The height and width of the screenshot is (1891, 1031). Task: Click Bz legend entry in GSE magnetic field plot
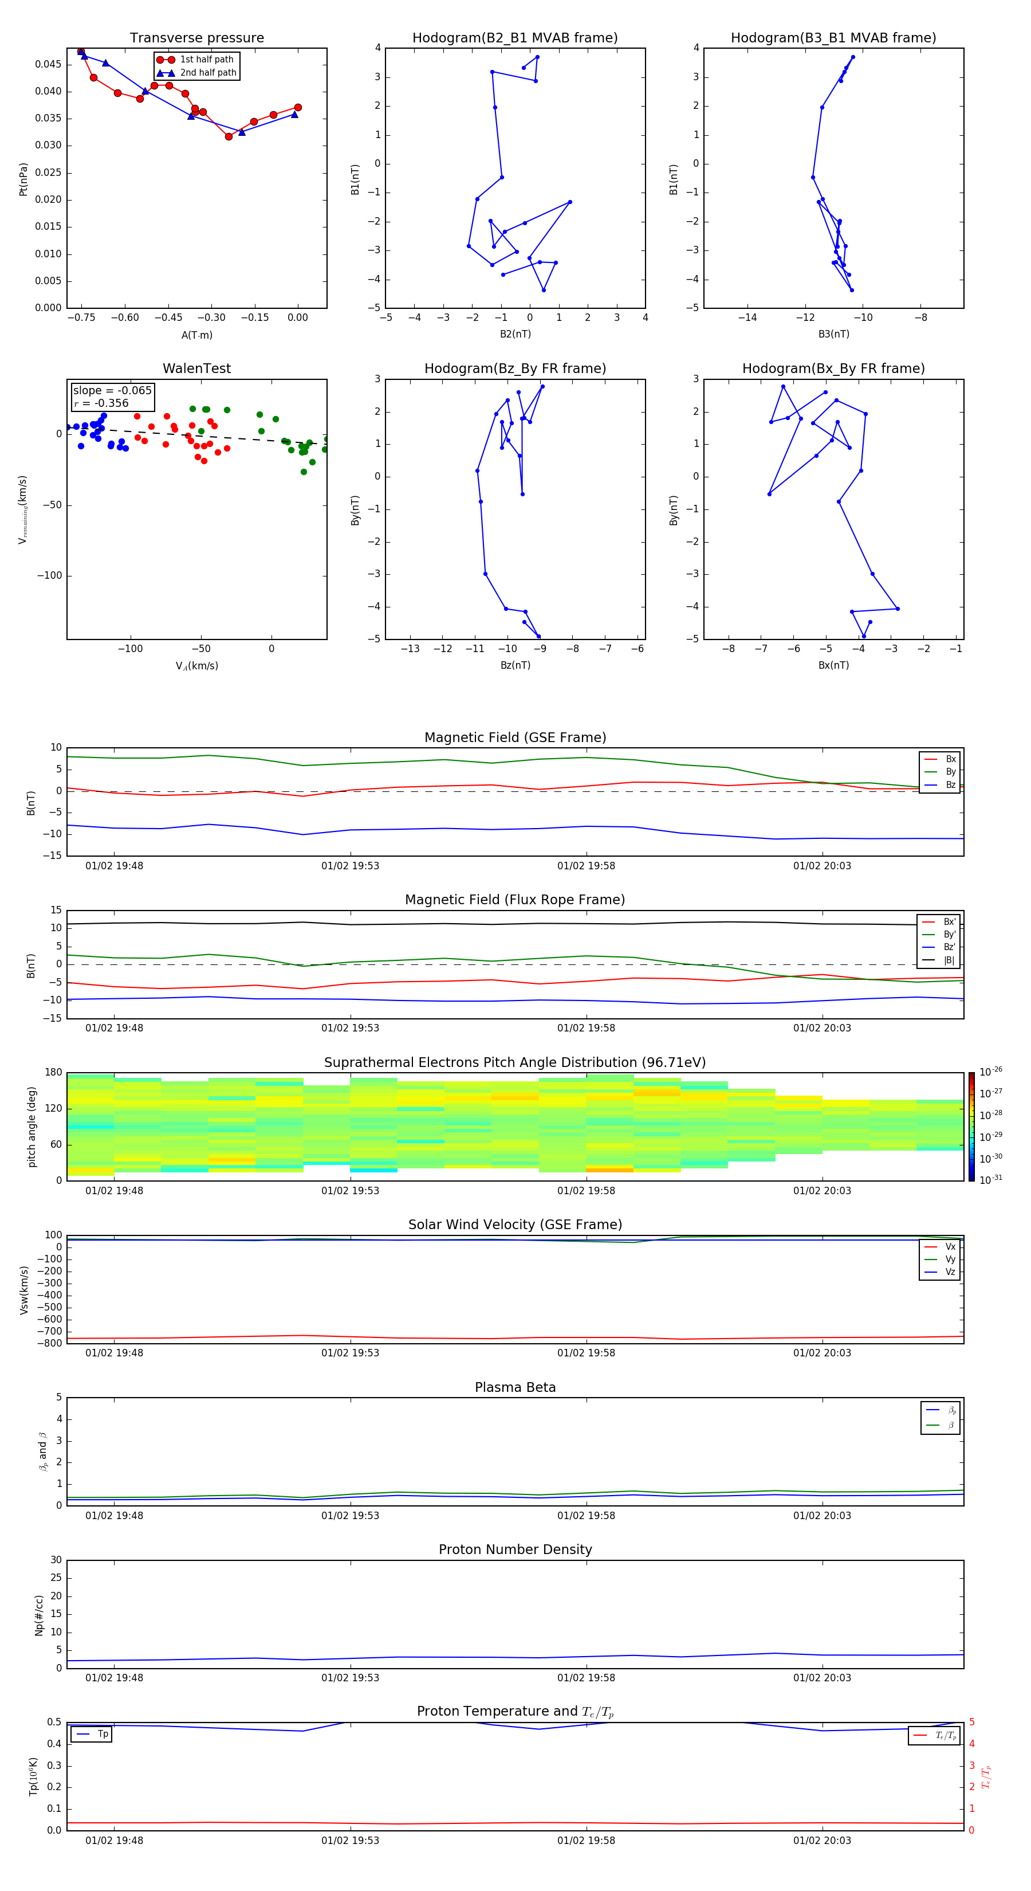coord(940,784)
